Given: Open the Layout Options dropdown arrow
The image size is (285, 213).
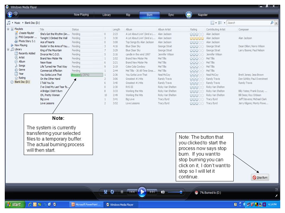Looking at the screenshot, I should click(216, 23).
